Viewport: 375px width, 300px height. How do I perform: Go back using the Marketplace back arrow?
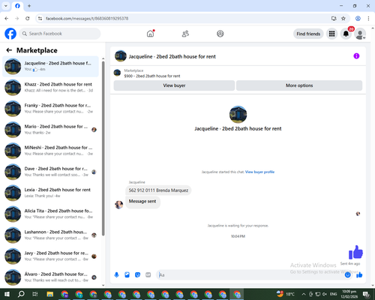coord(9,50)
